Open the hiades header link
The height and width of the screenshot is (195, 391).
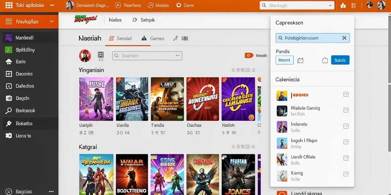click(x=115, y=20)
